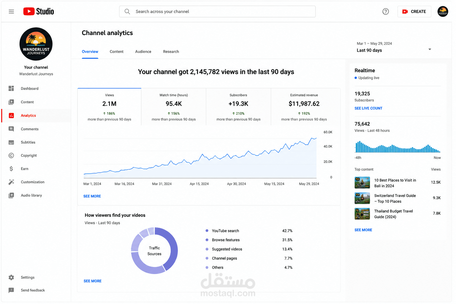
Task: Select the Views metric card
Action: (109, 107)
